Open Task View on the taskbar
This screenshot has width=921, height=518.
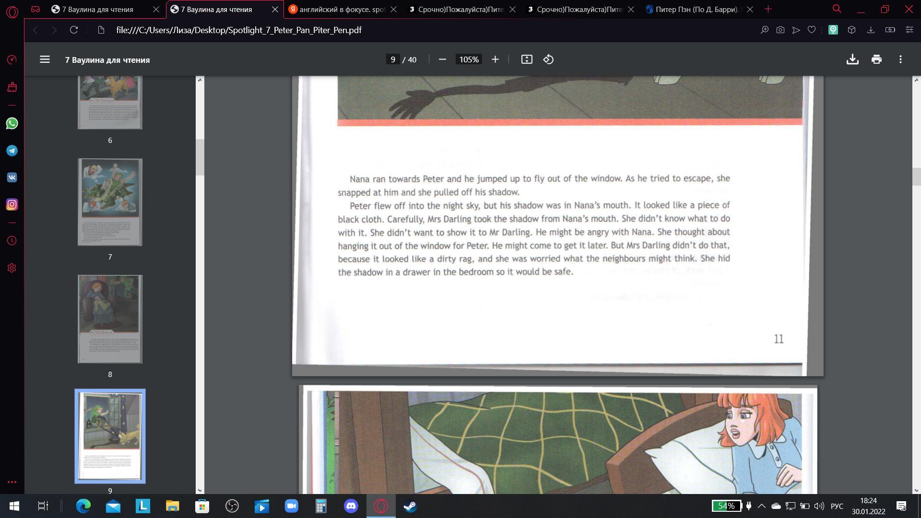43,506
